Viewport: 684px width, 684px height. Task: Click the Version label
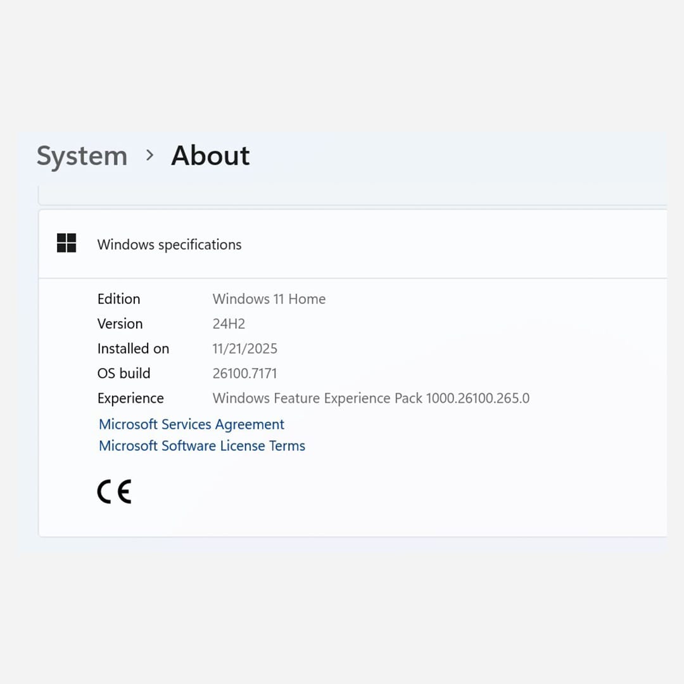pos(120,324)
